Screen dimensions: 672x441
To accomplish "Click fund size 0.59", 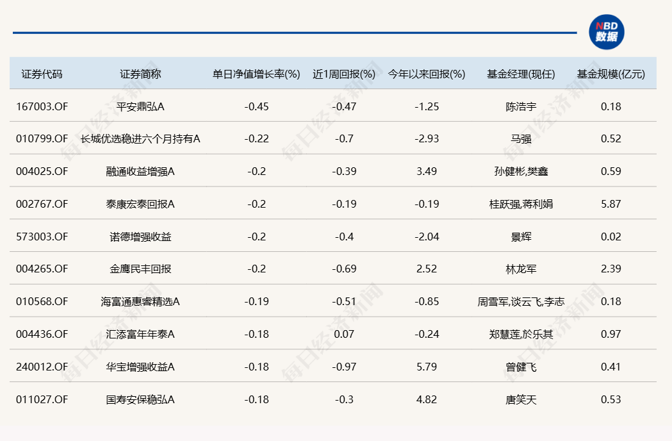I will point(611,171).
